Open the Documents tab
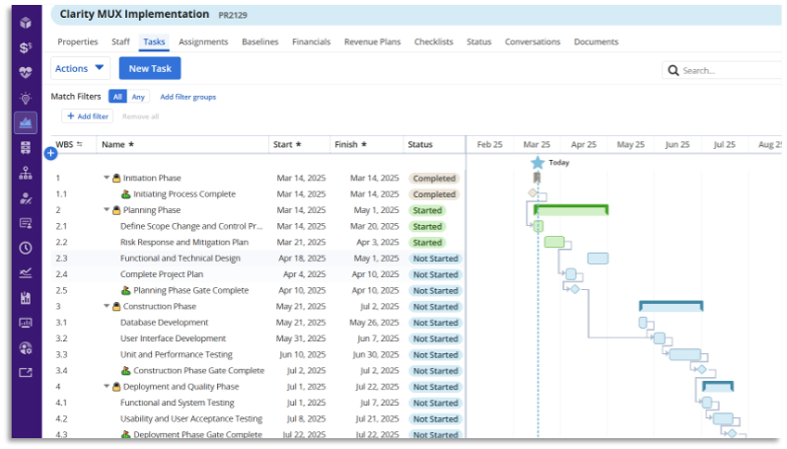 (597, 41)
